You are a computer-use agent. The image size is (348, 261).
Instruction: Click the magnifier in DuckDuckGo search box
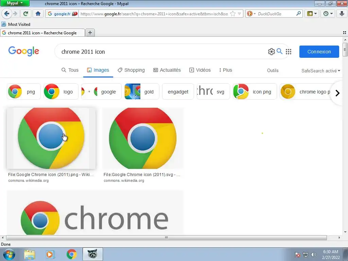click(298, 14)
